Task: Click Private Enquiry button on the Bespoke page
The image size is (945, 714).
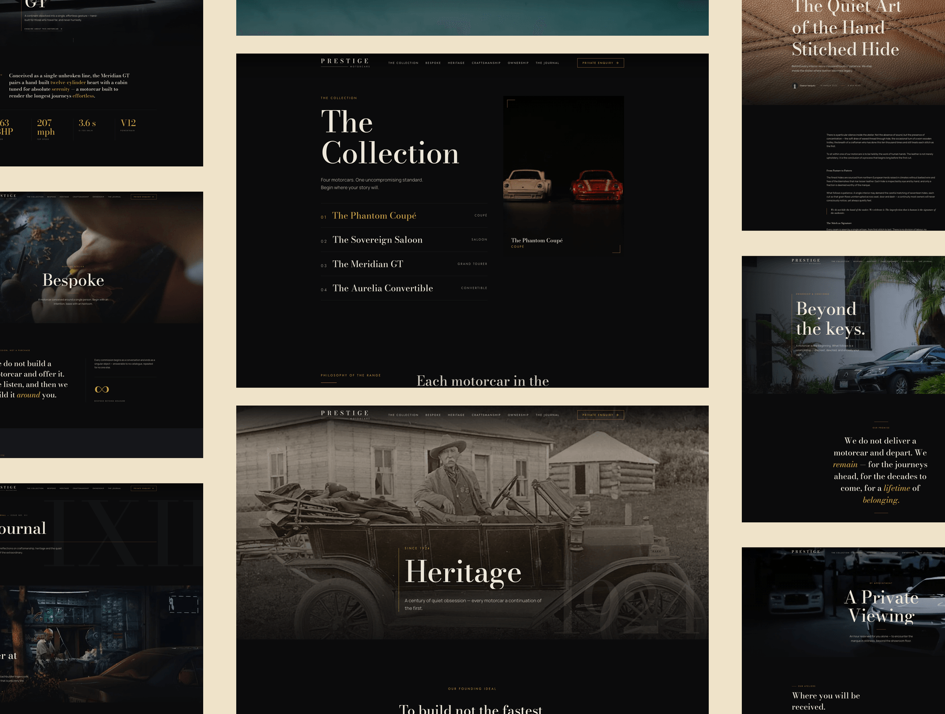Action: (x=143, y=197)
